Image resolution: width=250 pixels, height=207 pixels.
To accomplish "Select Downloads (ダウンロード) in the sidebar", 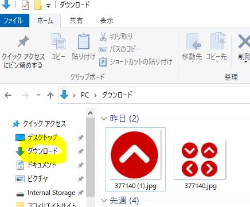I will (x=42, y=151).
